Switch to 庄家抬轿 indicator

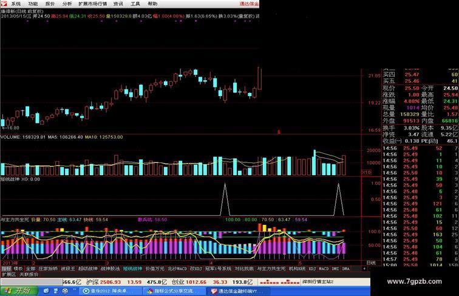pyautogui.click(x=48, y=269)
